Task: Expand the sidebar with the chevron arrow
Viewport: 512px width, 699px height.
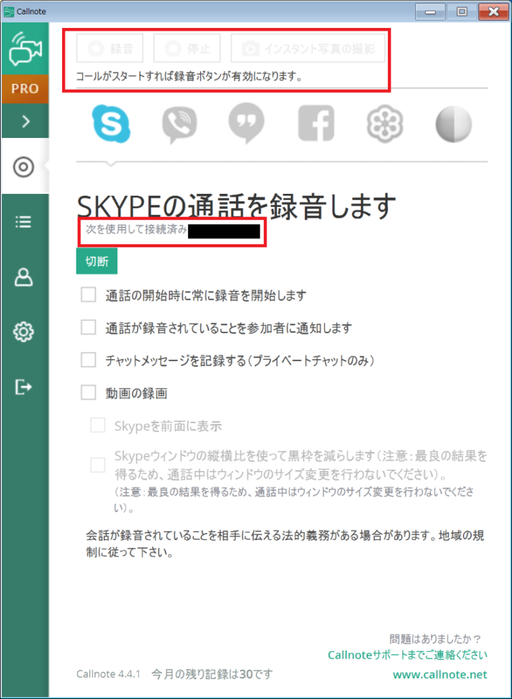Action: 26,122
